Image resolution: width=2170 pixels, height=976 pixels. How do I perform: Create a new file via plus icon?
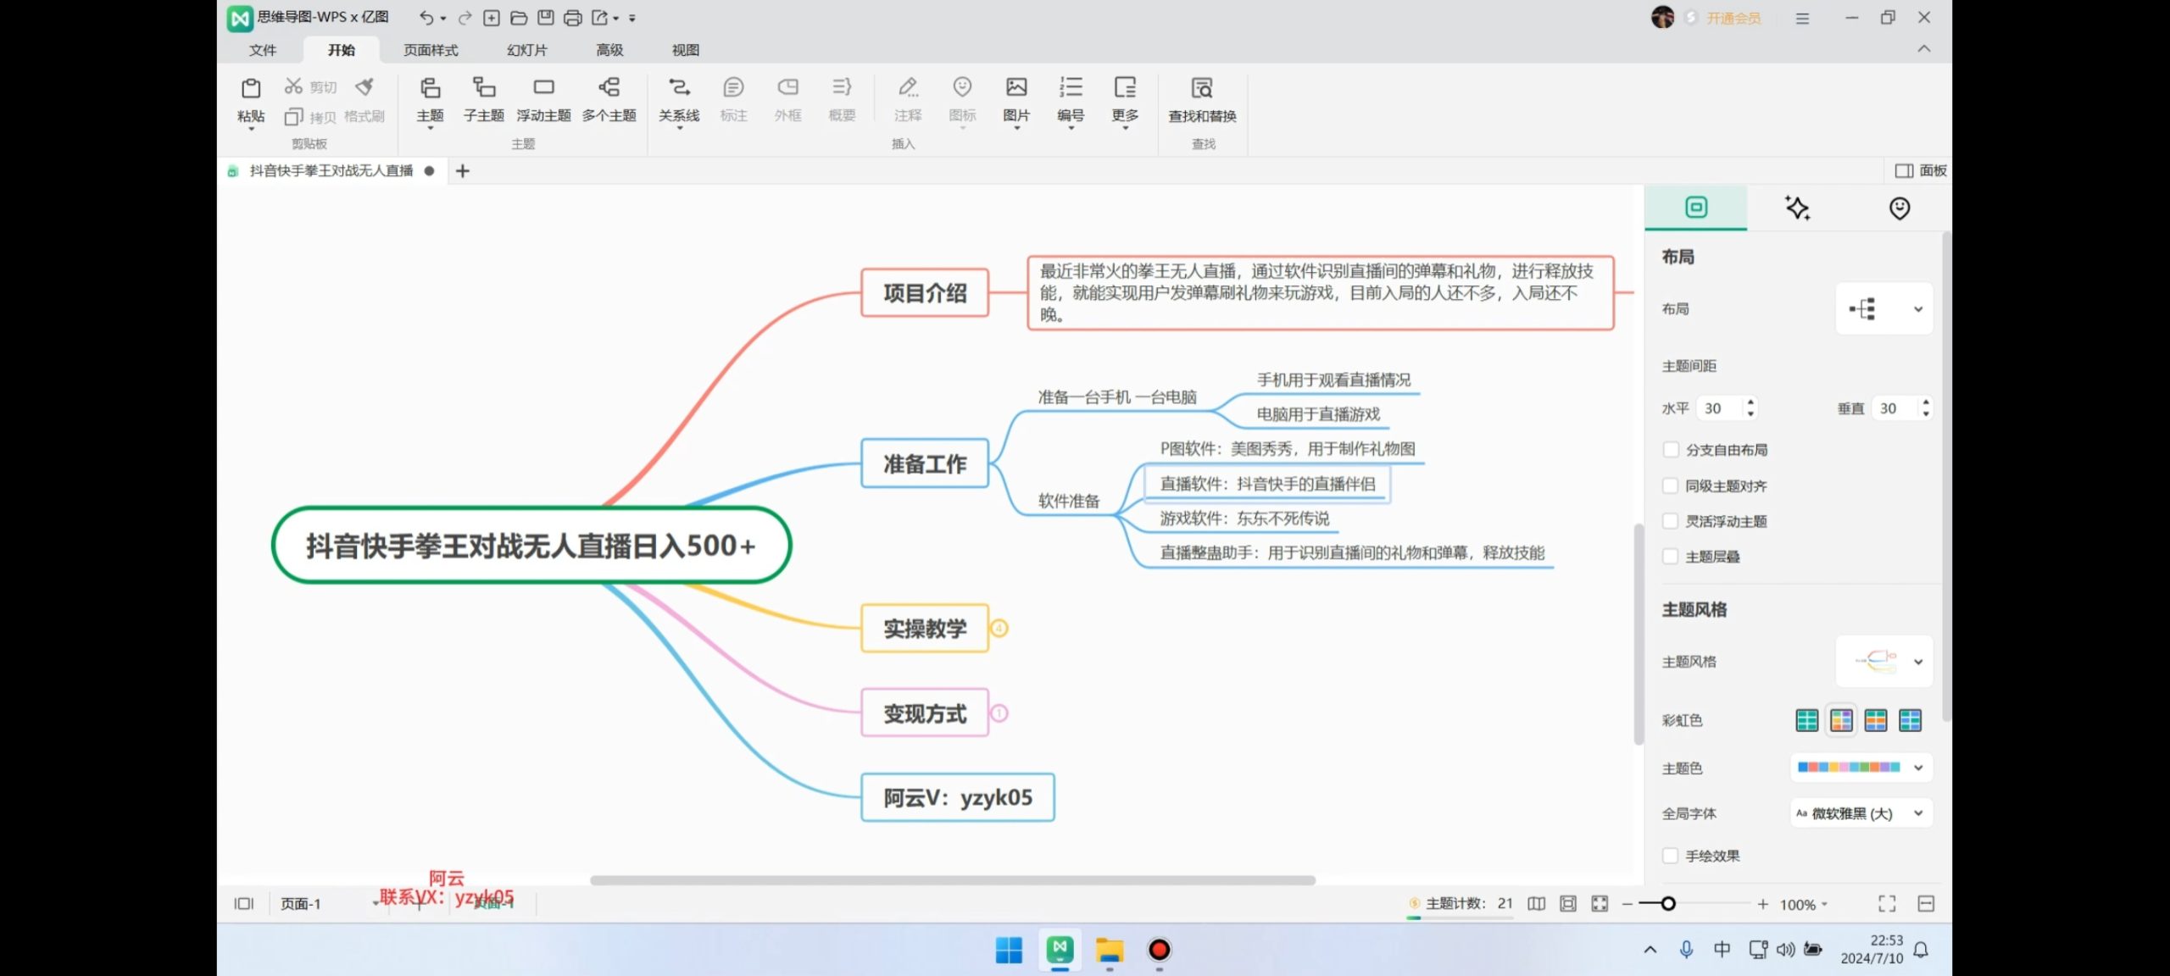tap(492, 17)
